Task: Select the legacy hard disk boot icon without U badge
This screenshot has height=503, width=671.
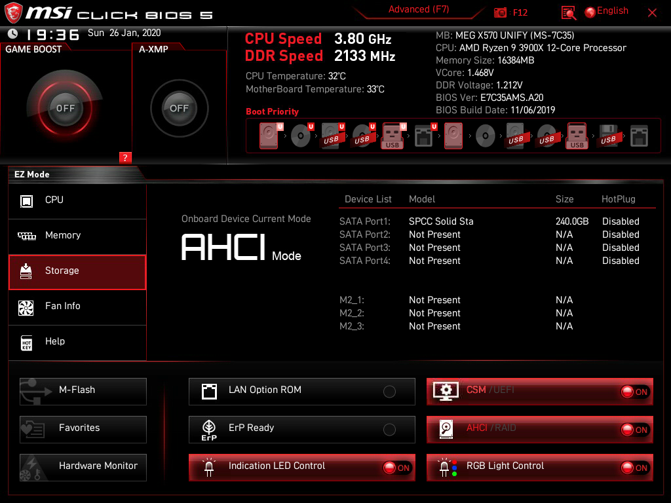Action: point(453,136)
